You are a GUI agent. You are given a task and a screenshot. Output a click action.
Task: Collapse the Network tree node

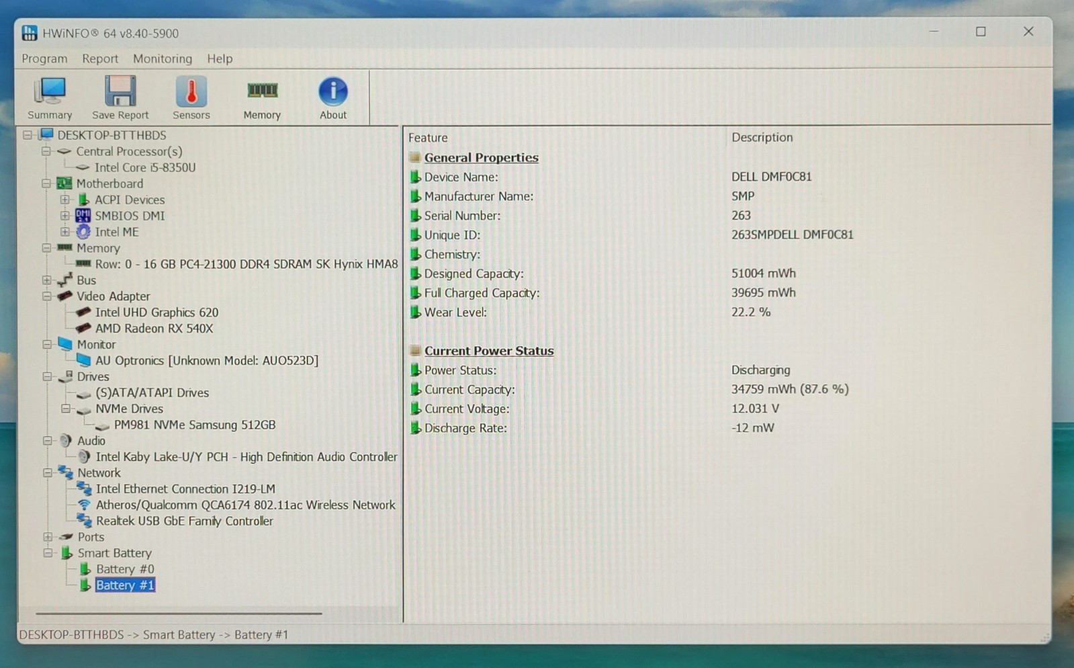[48, 472]
